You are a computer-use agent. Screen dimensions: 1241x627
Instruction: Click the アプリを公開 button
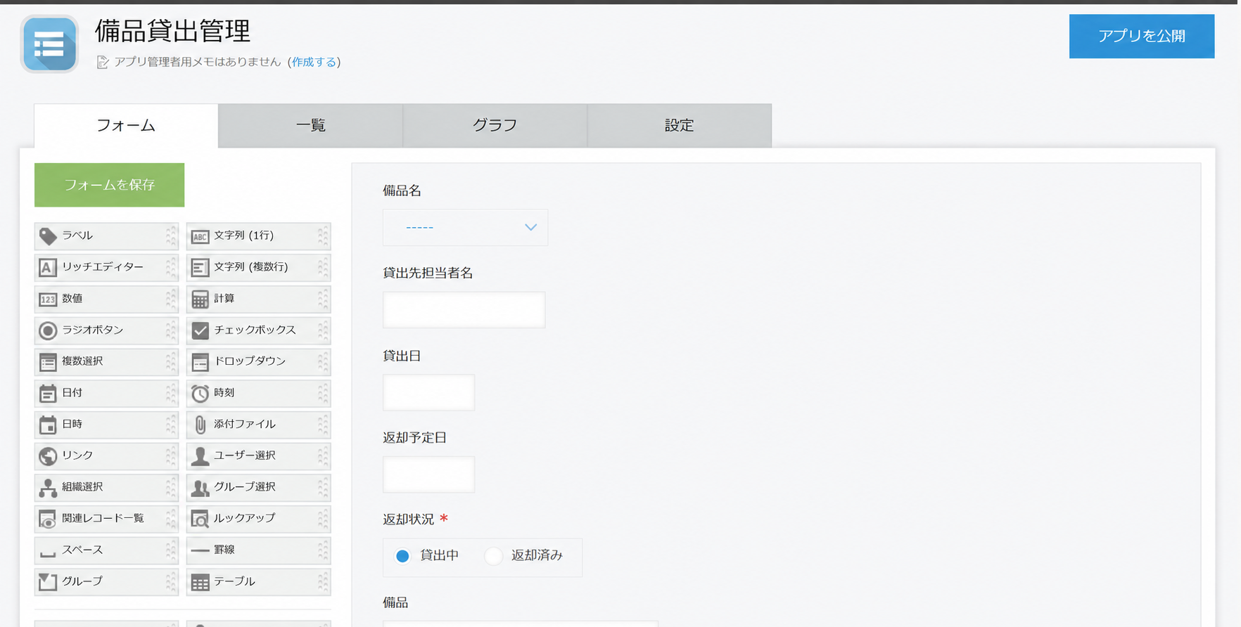(1142, 36)
